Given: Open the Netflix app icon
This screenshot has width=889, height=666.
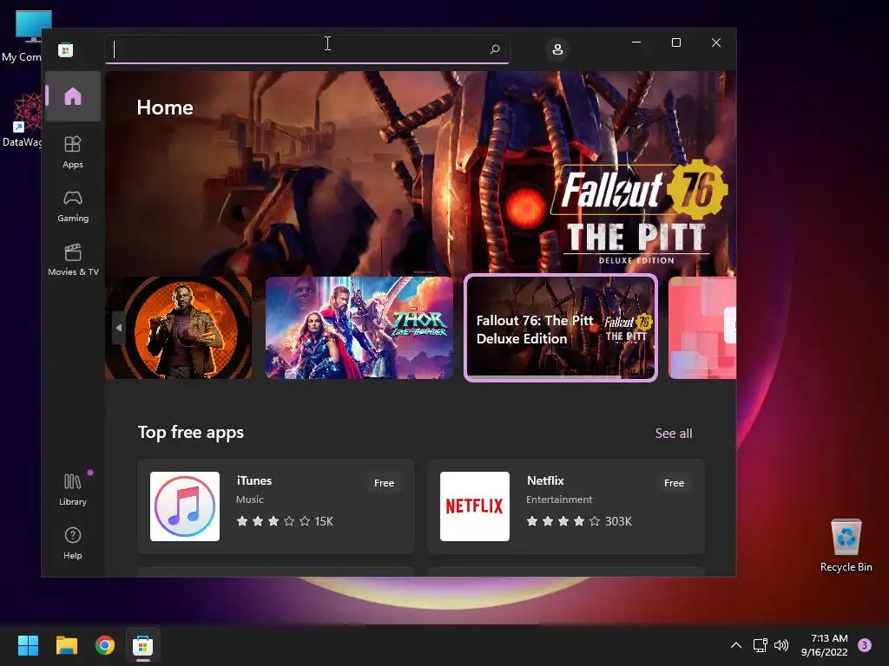Looking at the screenshot, I should (475, 506).
